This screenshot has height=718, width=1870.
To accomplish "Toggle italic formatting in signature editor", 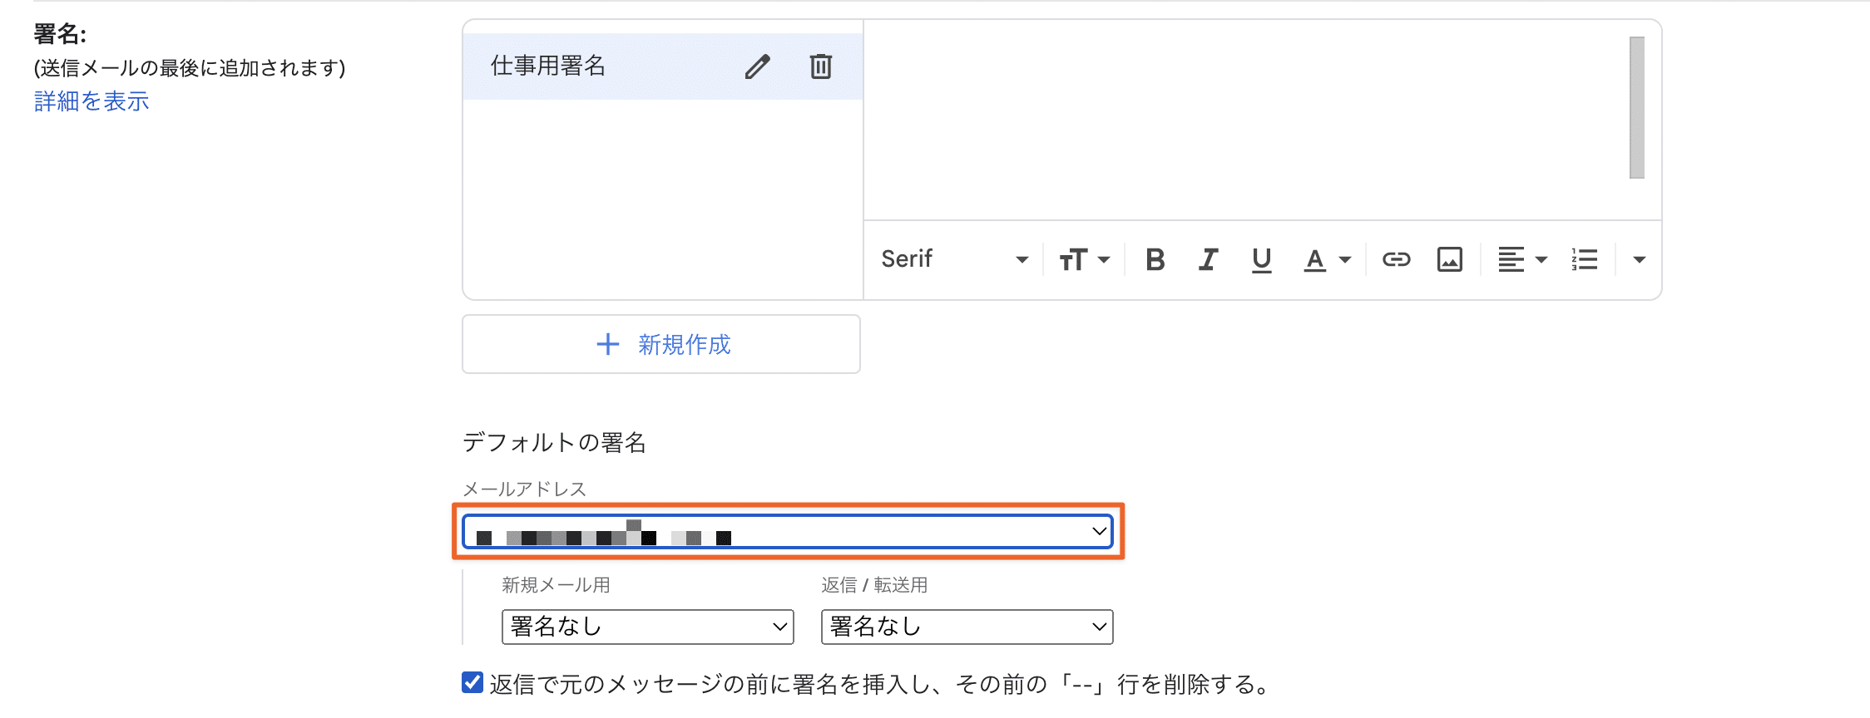I will click(1208, 260).
